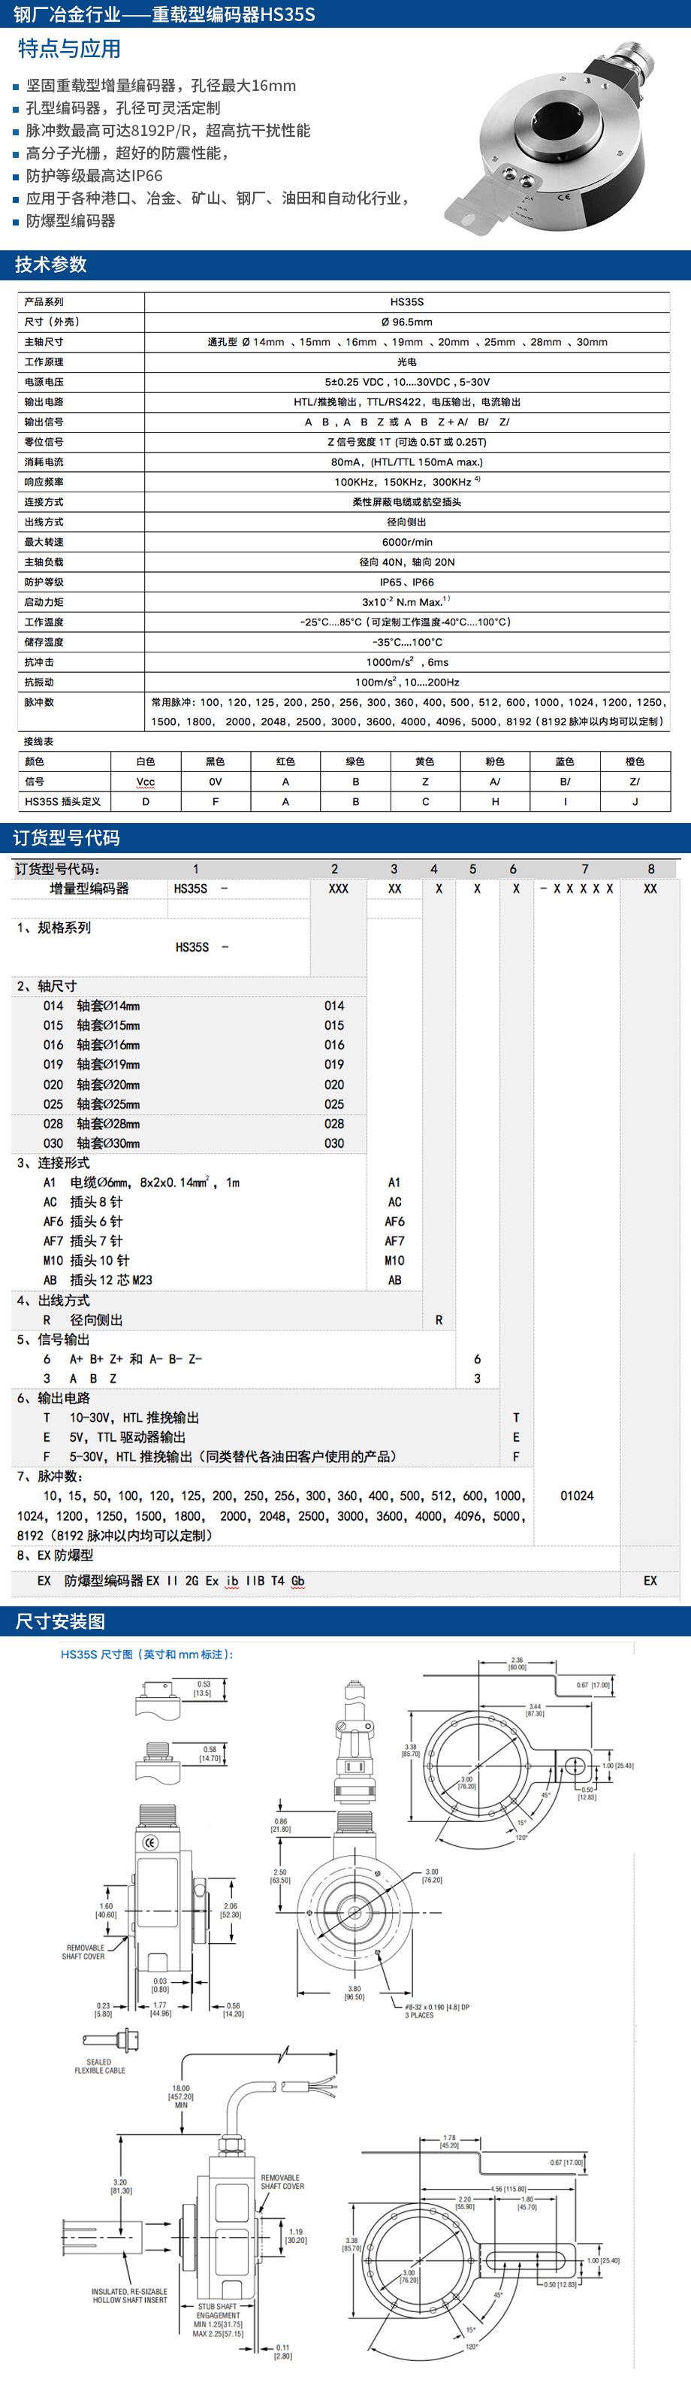Image resolution: width=691 pixels, height=2382 pixels.
Task: Select the 订货型号代码 section header
Action: pyautogui.click(x=67, y=838)
